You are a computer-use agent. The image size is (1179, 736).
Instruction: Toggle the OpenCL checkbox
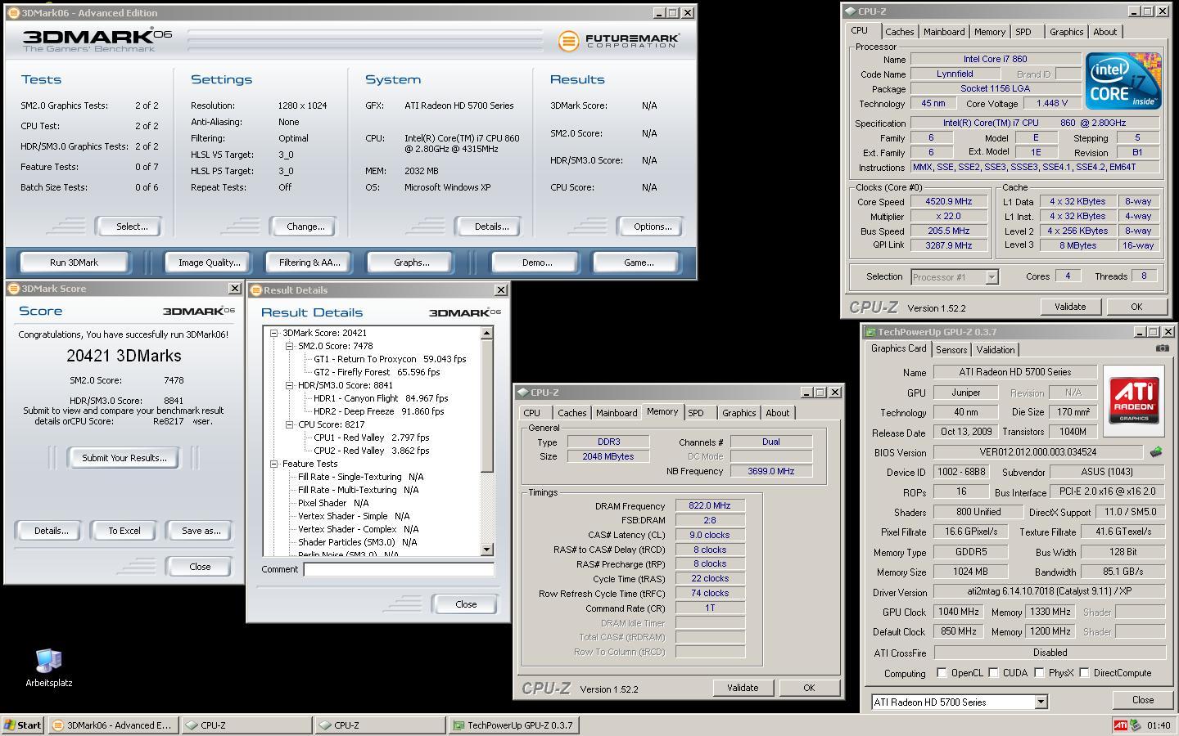point(942,673)
